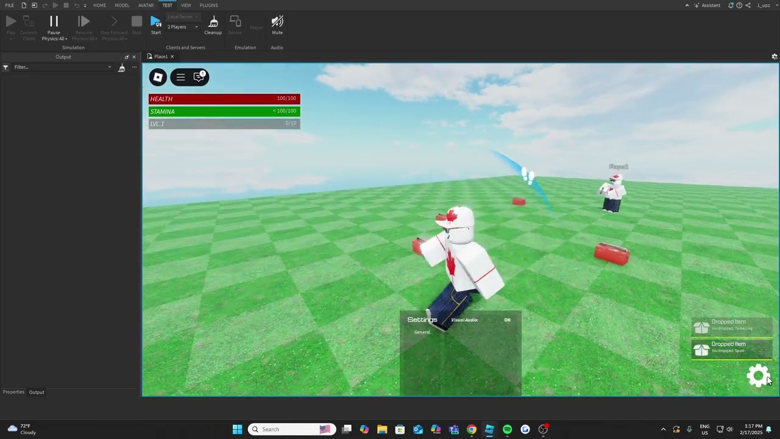Select the TEST ribbon tab

(167, 5)
